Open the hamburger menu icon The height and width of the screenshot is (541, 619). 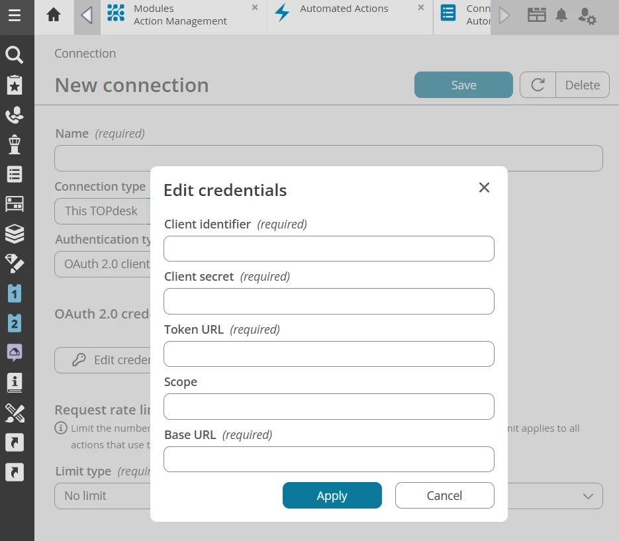tap(15, 15)
